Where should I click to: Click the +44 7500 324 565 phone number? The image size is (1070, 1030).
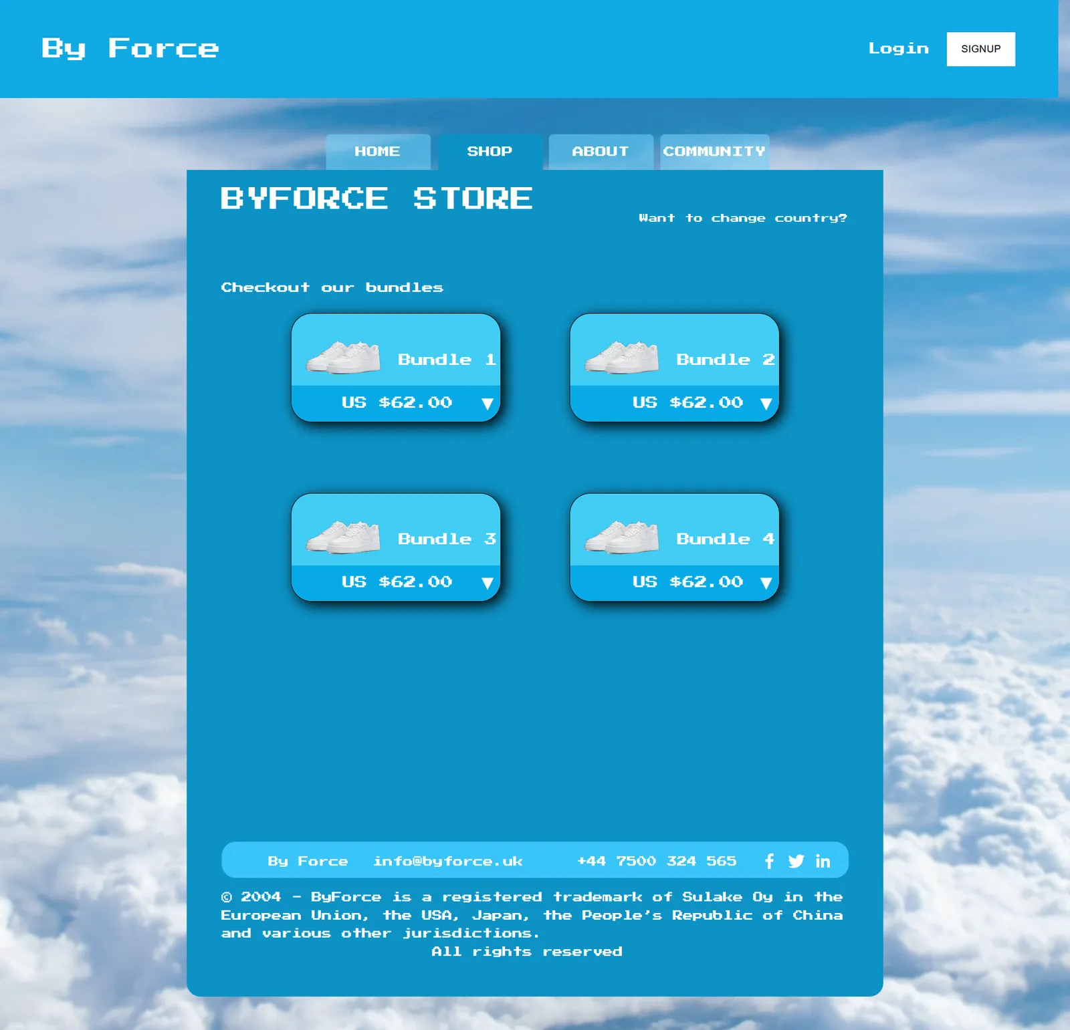point(657,861)
